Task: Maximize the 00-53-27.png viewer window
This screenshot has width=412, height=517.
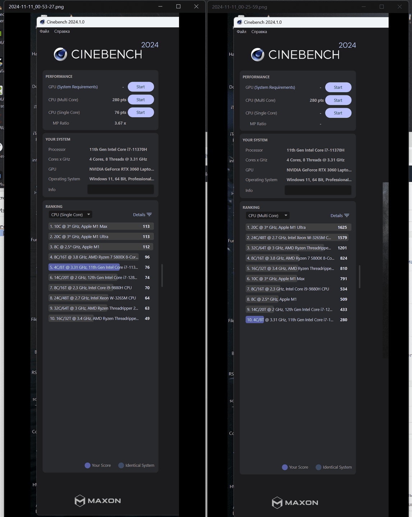Action: (178, 6)
